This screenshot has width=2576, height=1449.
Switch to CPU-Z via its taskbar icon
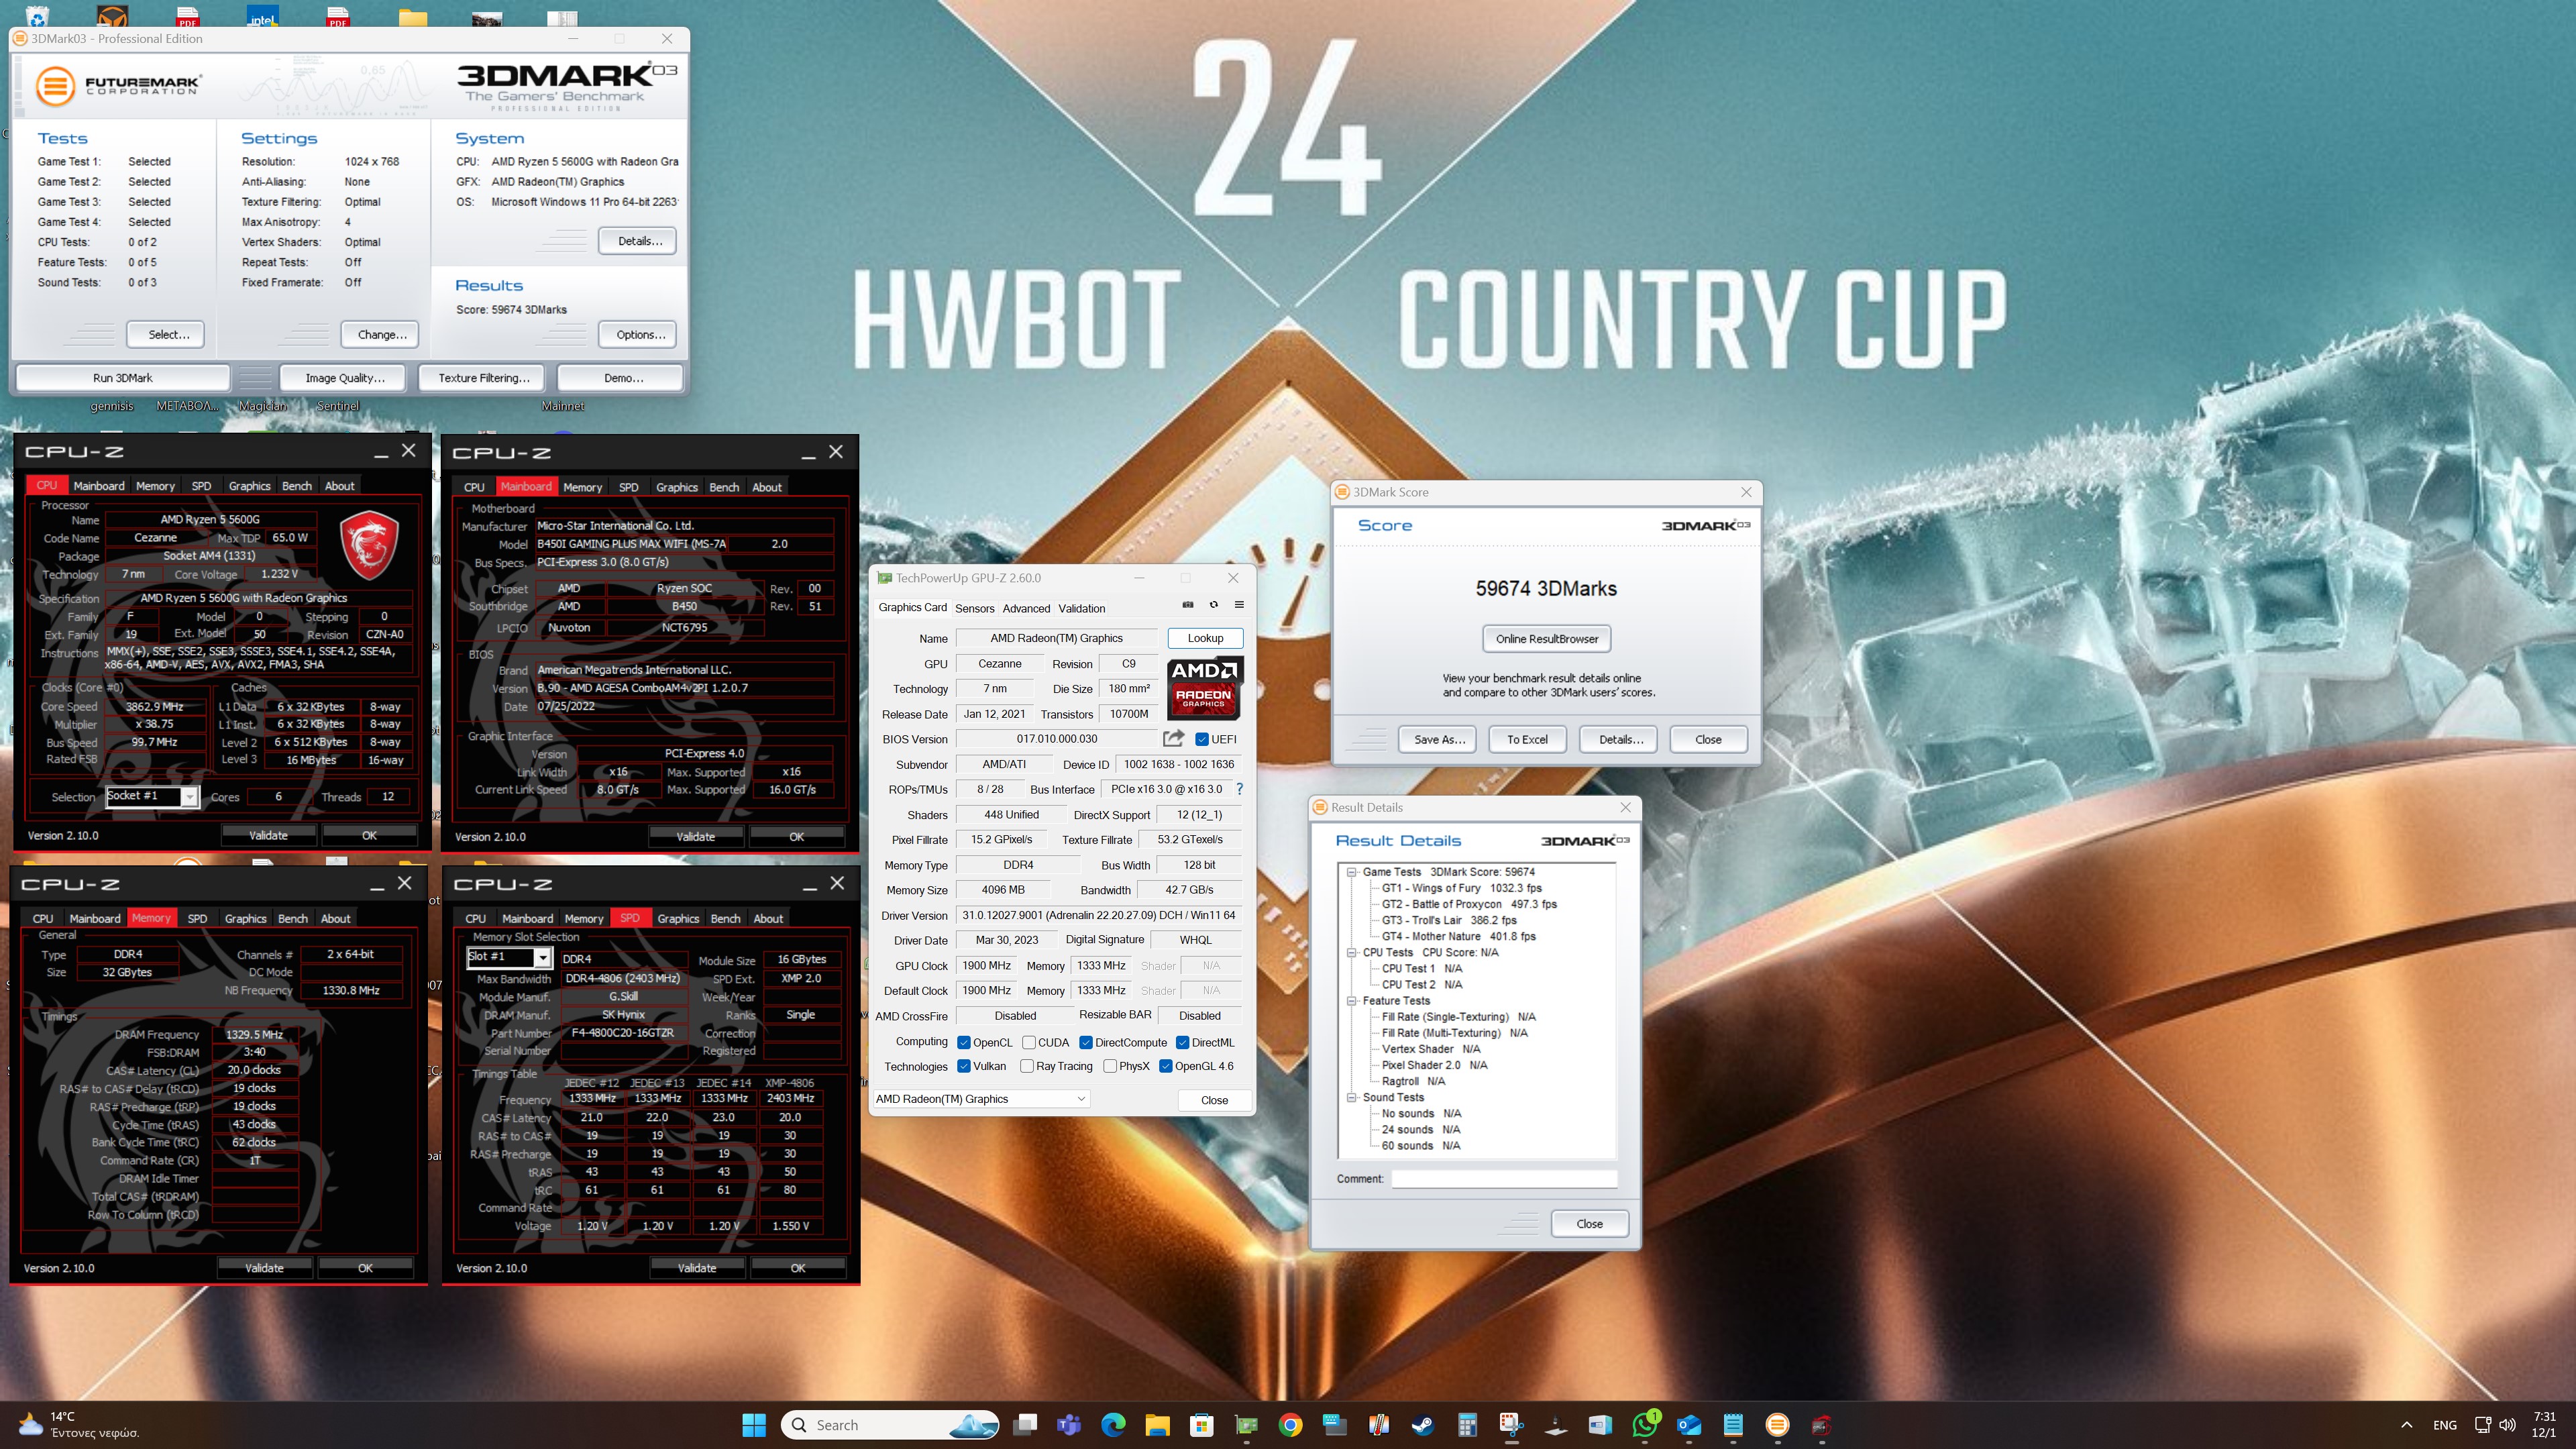1821,1425
